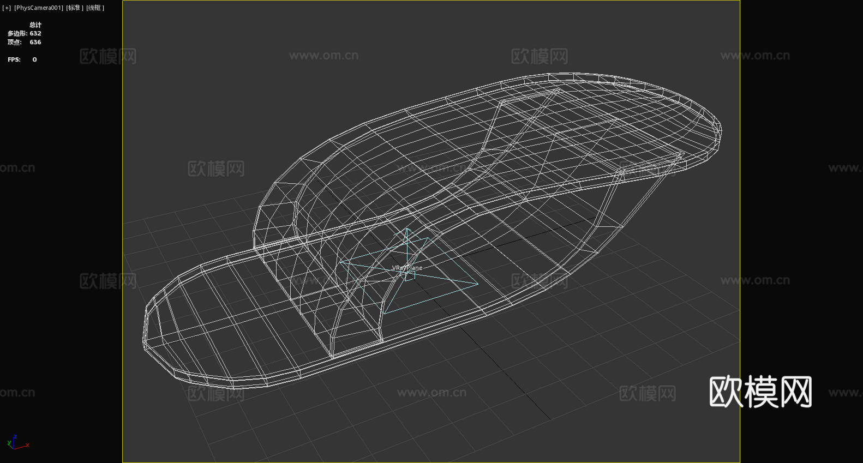Click the polygon count 632 statistic
863x463 pixels.
[x=35, y=33]
